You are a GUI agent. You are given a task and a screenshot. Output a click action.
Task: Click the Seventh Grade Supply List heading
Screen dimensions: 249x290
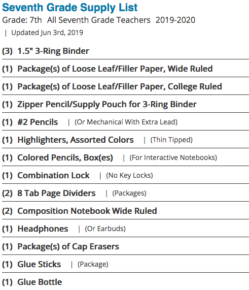(x=70, y=8)
